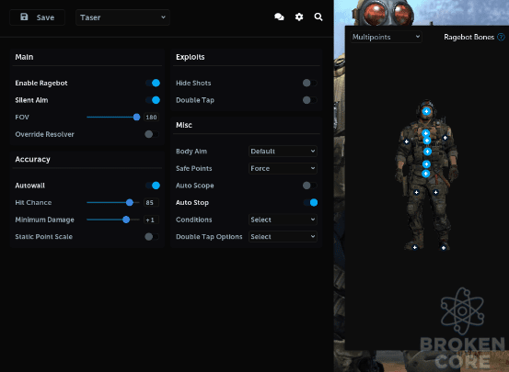Click the Exploits section heading
Viewport: 509px width, 372px height.
pos(191,57)
